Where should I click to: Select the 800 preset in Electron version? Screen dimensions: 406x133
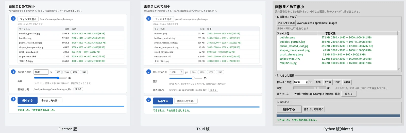click(58, 72)
